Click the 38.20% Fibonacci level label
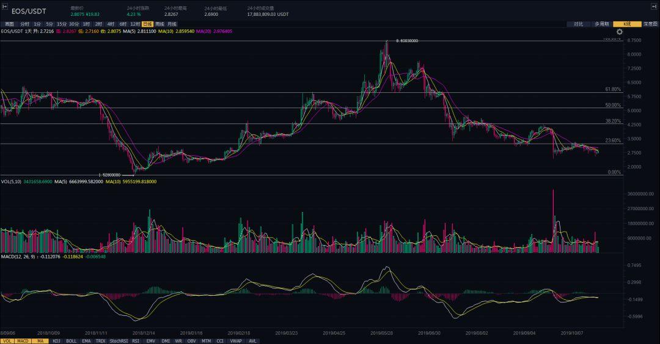This screenshot has width=660, height=344. pyautogui.click(x=613, y=121)
